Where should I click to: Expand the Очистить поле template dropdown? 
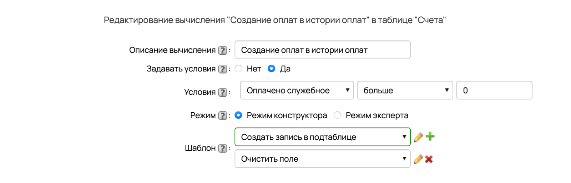click(x=323, y=158)
